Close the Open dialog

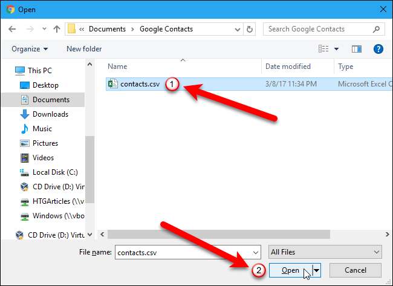383,10
